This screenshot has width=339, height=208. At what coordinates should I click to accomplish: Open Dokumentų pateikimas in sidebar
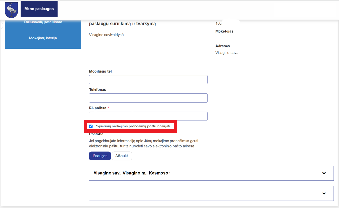pos(43,22)
